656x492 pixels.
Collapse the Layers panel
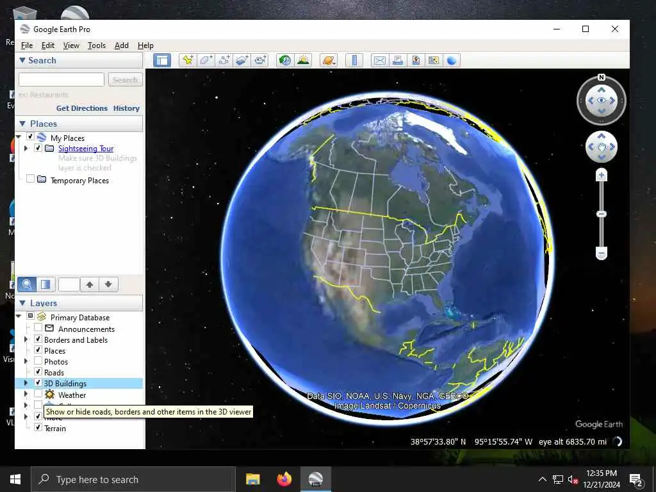[22, 303]
